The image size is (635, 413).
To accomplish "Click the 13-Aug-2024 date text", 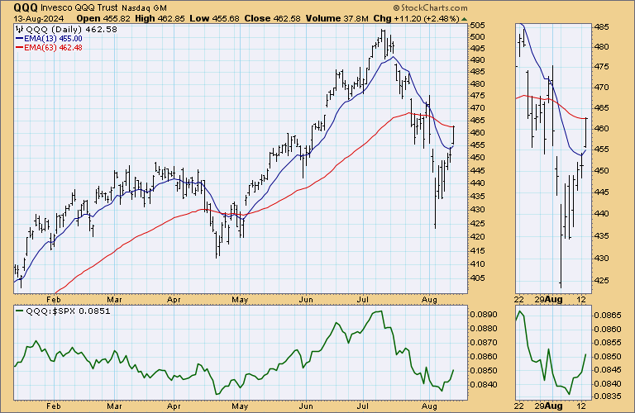I will coord(39,19).
